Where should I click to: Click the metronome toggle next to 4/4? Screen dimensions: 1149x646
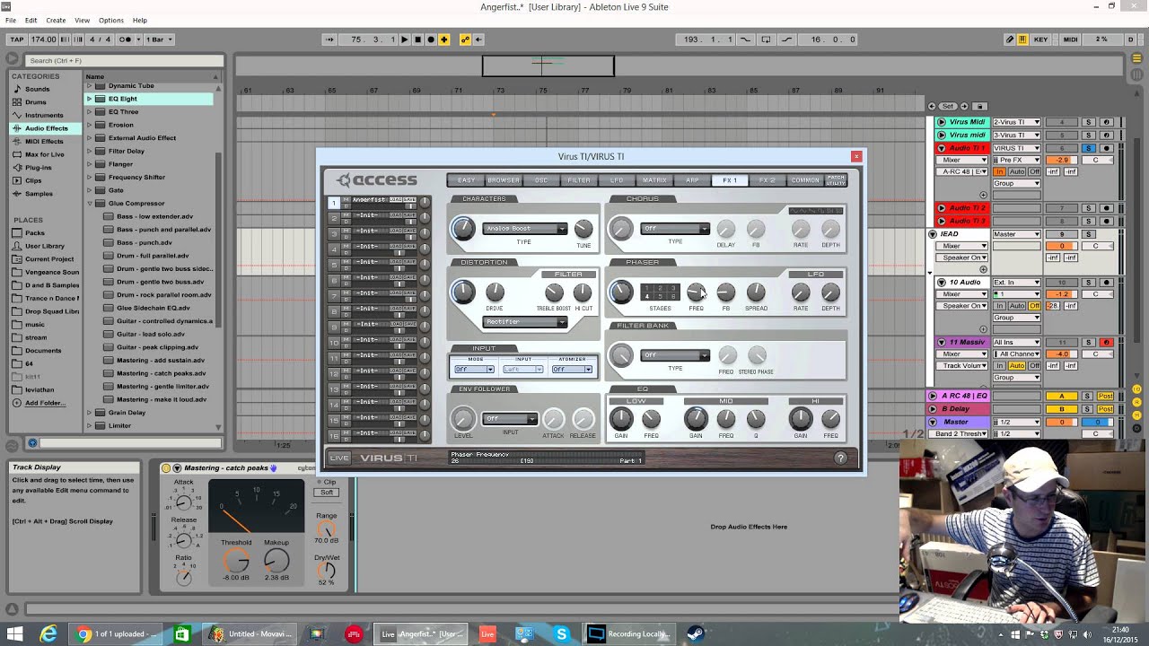point(126,39)
